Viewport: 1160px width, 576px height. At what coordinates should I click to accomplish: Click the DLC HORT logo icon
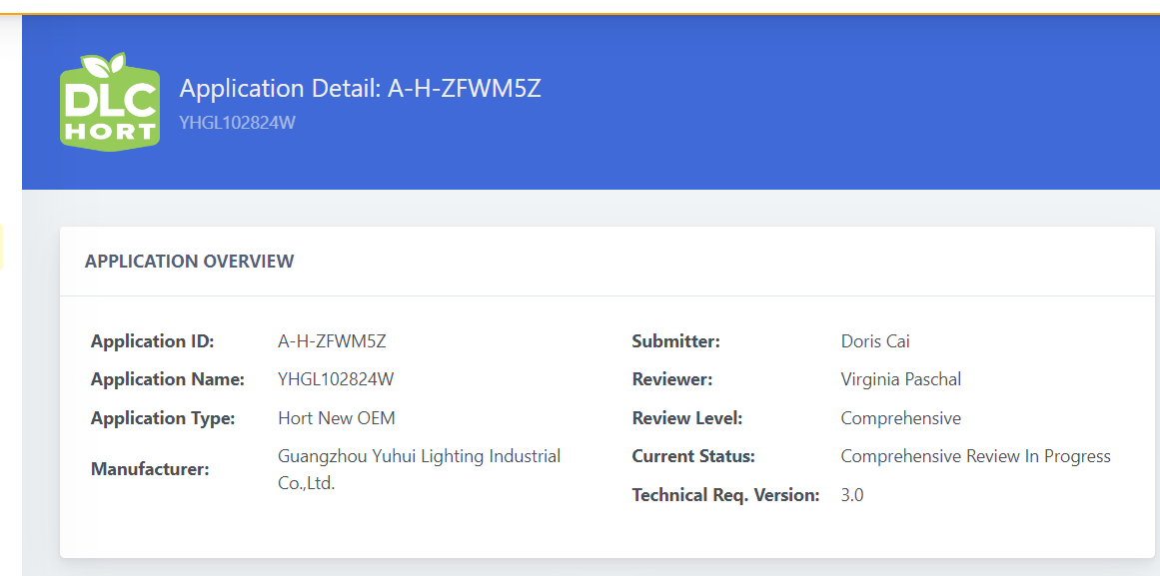110,101
